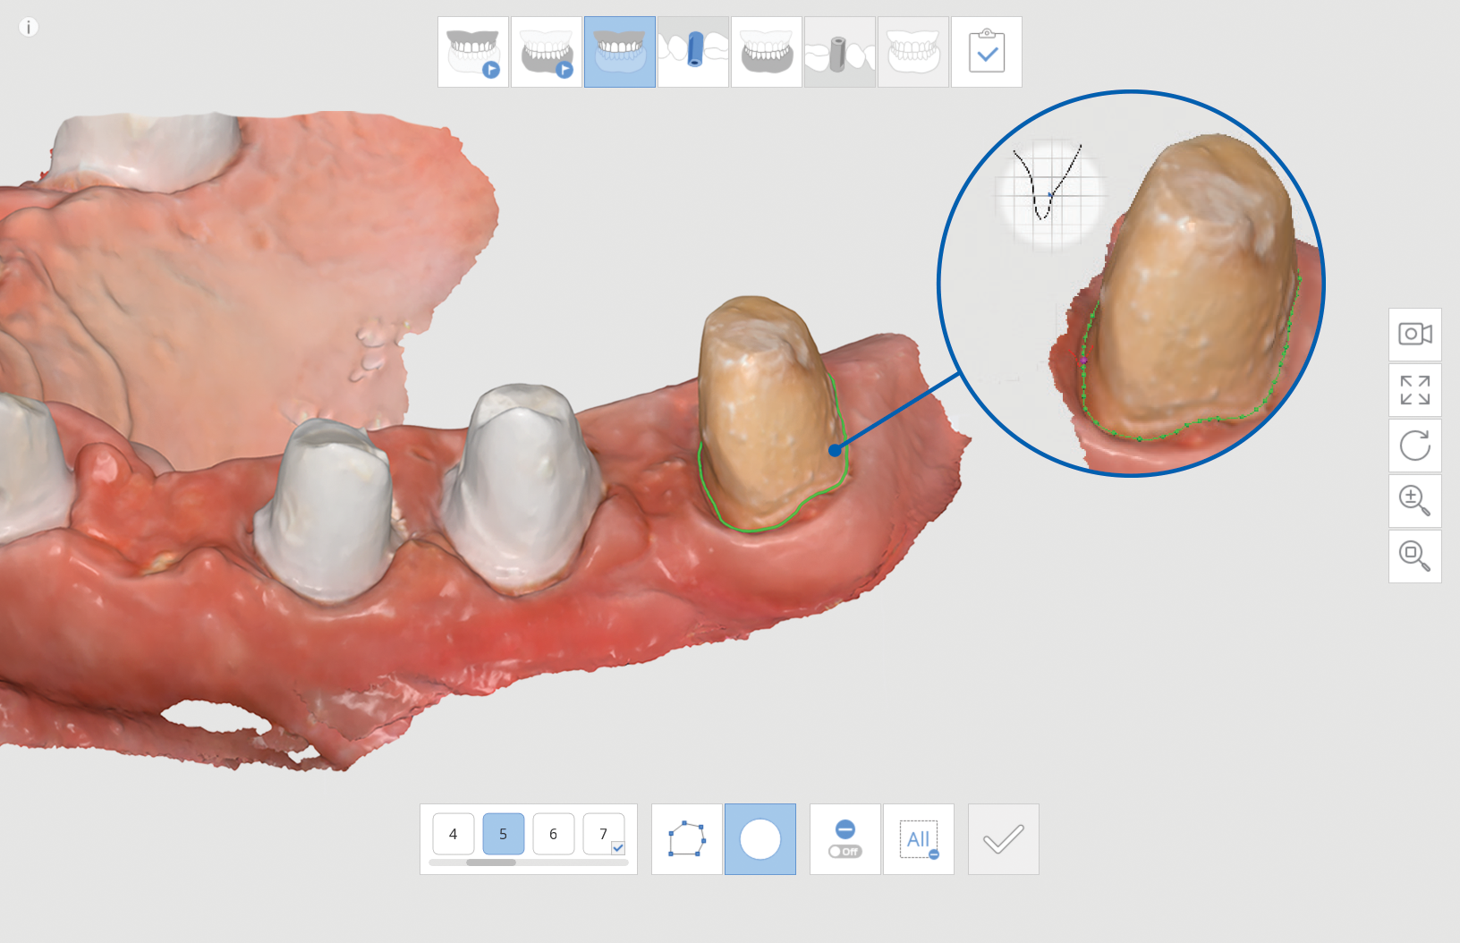
Task: Open the gray scanbody stage icon
Action: pos(839,52)
